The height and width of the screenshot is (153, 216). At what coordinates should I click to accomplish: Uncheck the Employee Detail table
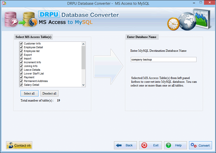pos(21,47)
